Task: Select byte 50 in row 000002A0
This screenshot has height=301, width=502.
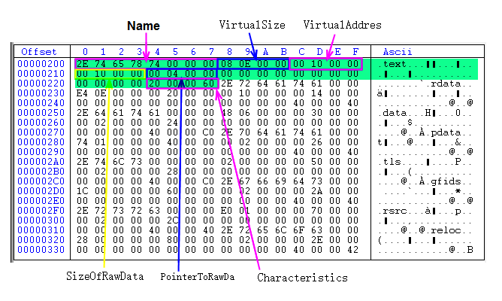Action: click(x=316, y=162)
